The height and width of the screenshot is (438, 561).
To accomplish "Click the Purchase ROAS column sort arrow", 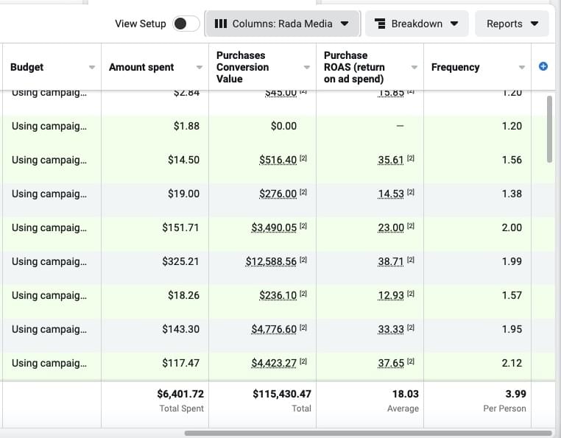I will coord(414,68).
